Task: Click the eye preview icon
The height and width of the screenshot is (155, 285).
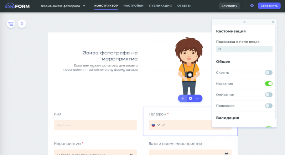Action: click(x=252, y=6)
